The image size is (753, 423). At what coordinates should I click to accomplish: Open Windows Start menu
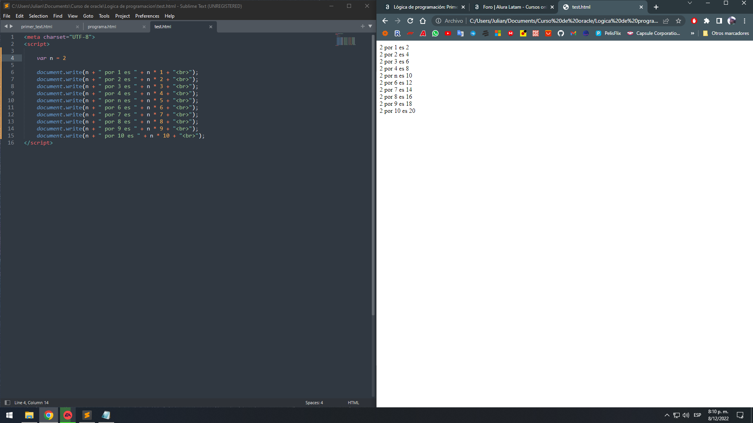(x=9, y=415)
